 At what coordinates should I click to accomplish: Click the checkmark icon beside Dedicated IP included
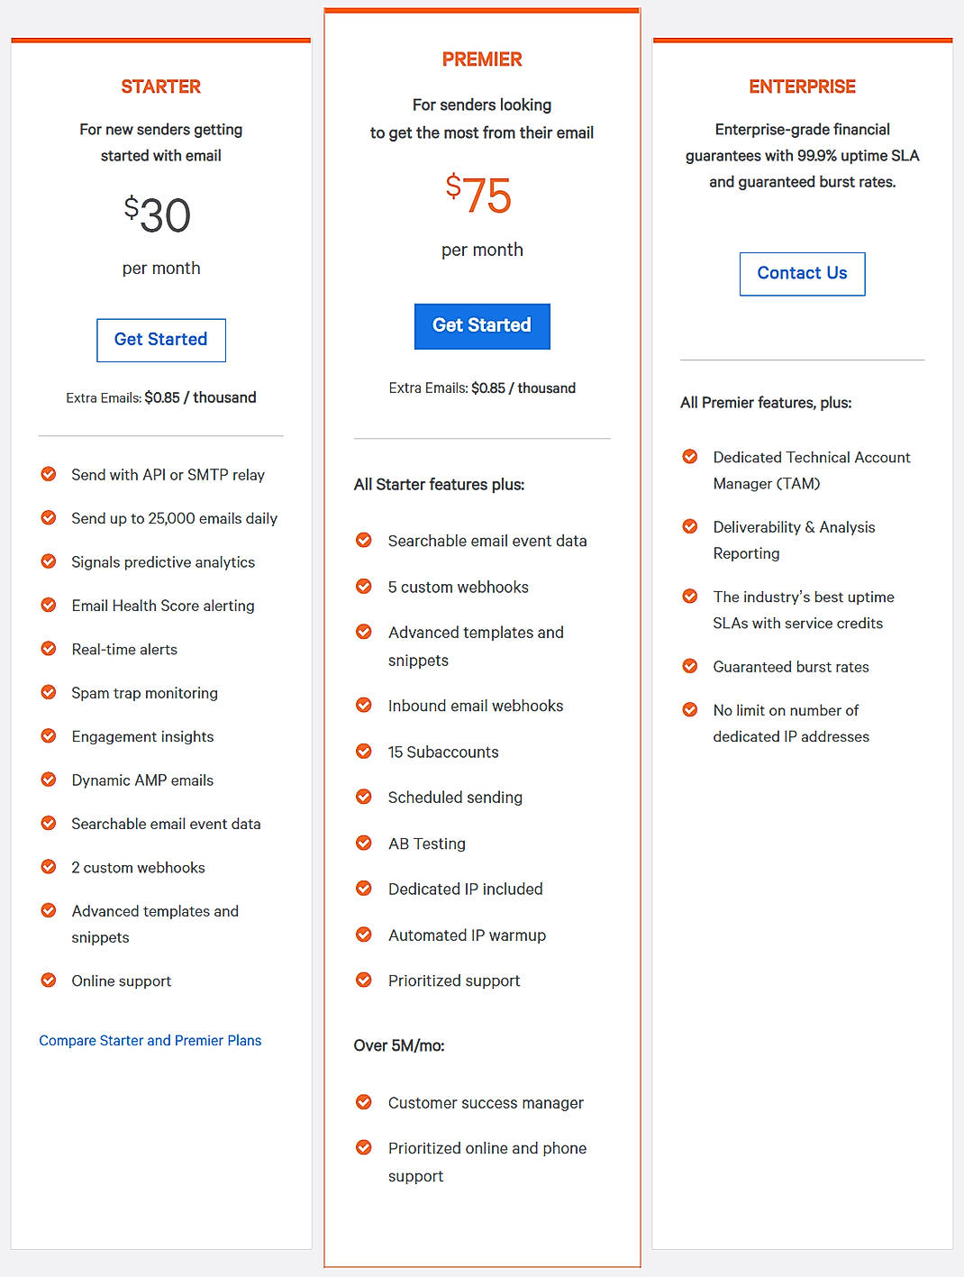363,889
